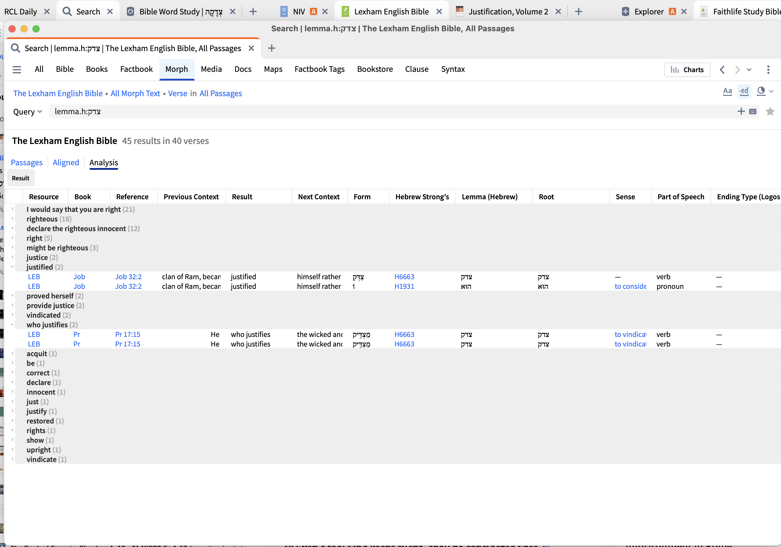781x547 pixels.
Task: Collapse the 'justified (2)' group
Action: coord(13,267)
